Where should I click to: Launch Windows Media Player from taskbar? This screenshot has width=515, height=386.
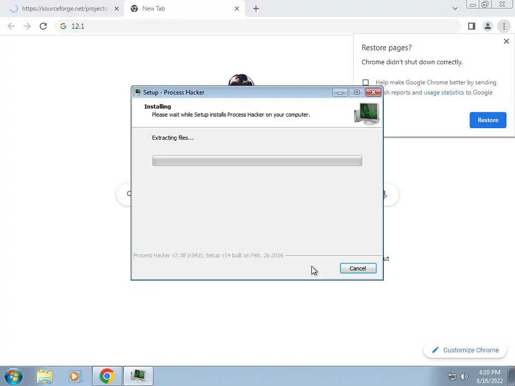pyautogui.click(x=75, y=376)
